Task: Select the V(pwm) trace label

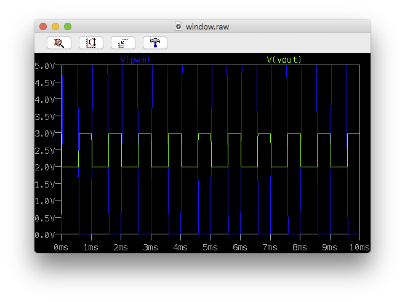Action: coord(135,60)
